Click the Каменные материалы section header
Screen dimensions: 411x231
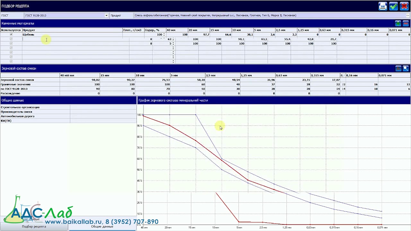pos(18,23)
